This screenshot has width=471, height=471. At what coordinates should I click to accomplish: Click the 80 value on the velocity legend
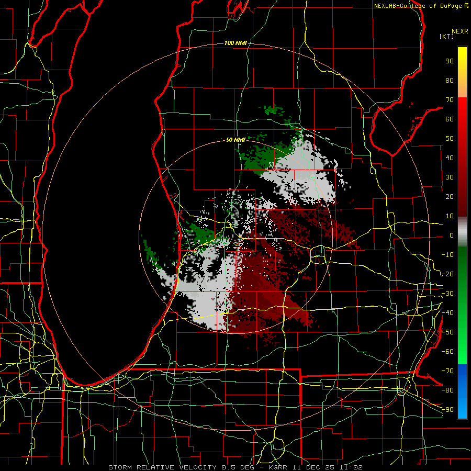pos(450,80)
